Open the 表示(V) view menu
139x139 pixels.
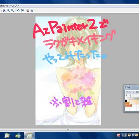[x=4, y=6]
